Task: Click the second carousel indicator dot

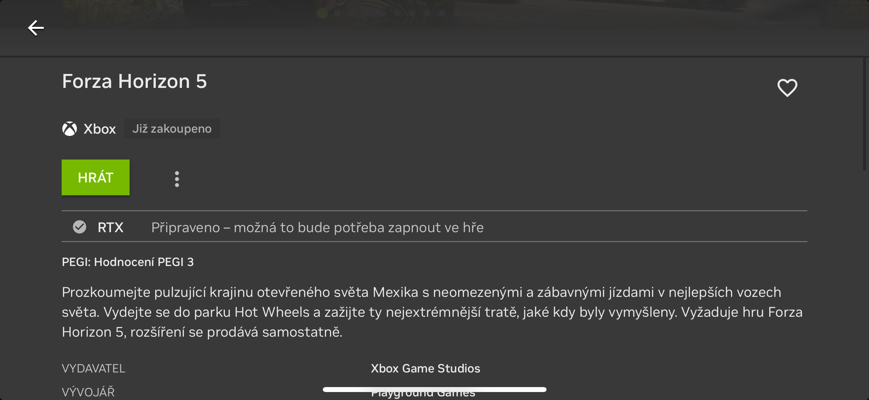Action: coord(337,14)
